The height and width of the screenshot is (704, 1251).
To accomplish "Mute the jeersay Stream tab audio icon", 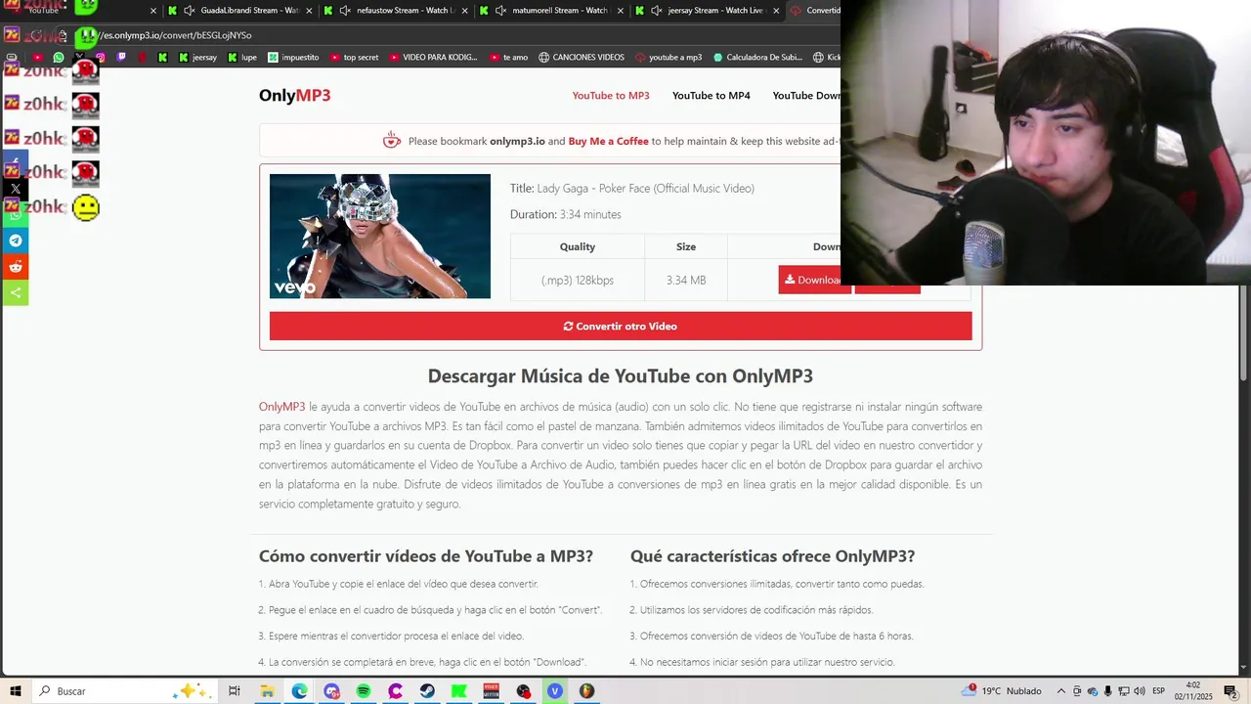I will point(656,11).
